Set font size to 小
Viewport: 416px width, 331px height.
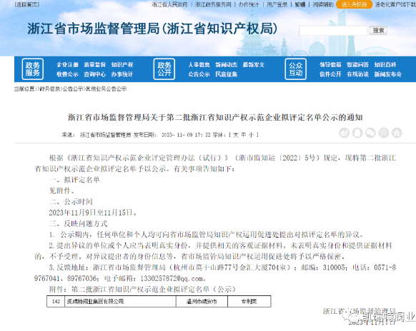point(252,135)
